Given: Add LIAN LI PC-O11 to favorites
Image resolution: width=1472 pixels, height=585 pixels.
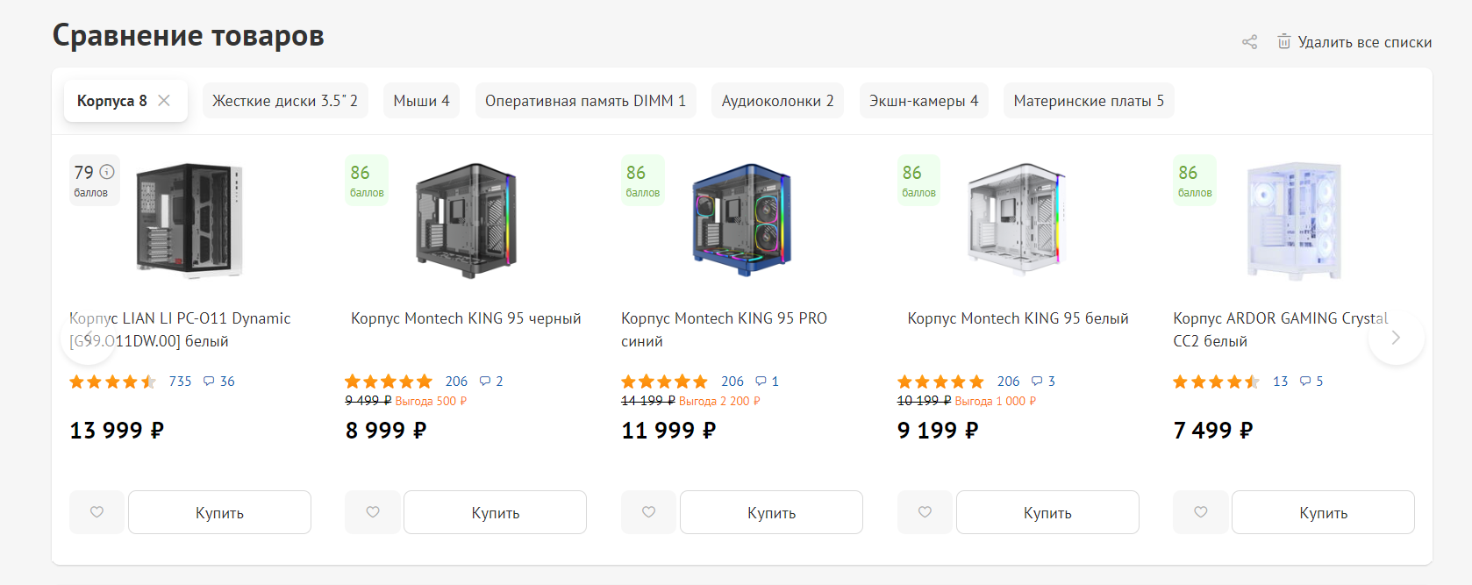Looking at the screenshot, I should pyautogui.click(x=97, y=512).
